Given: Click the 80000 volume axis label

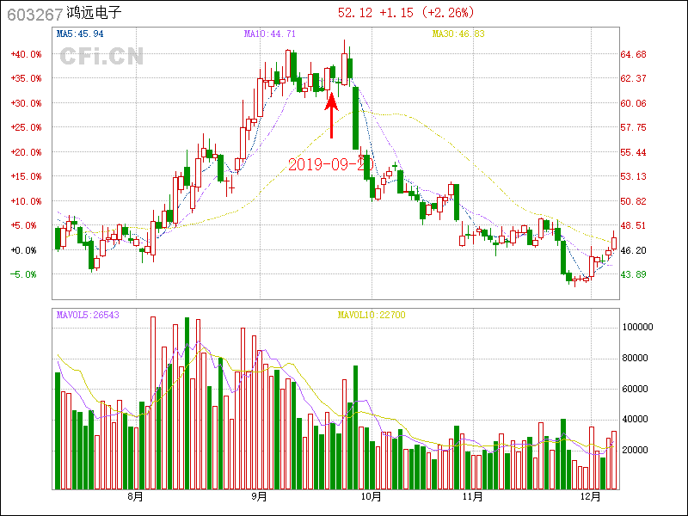Looking at the screenshot, I should point(636,359).
